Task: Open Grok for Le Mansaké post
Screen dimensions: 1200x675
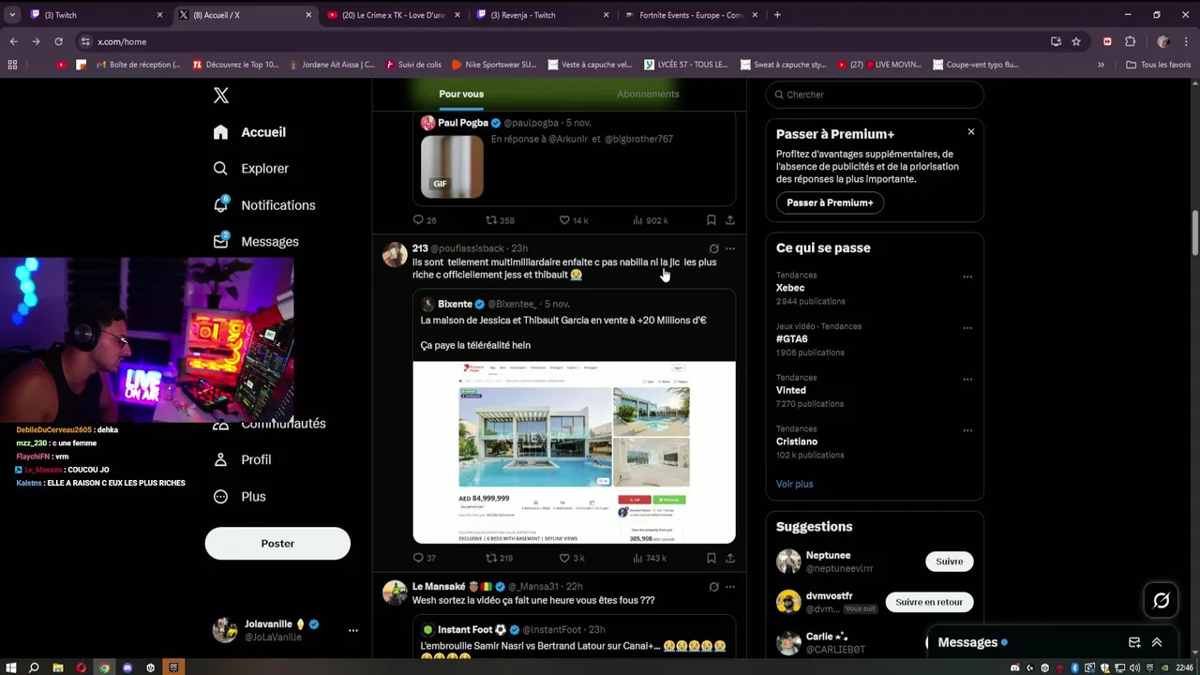Action: (713, 587)
